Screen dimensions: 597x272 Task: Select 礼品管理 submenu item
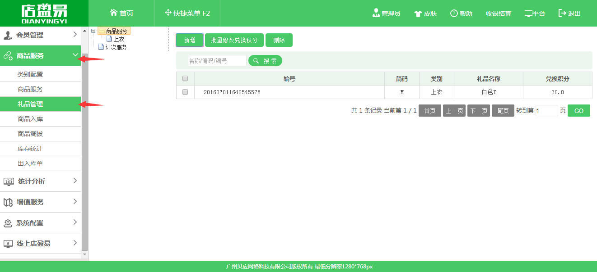coord(41,104)
